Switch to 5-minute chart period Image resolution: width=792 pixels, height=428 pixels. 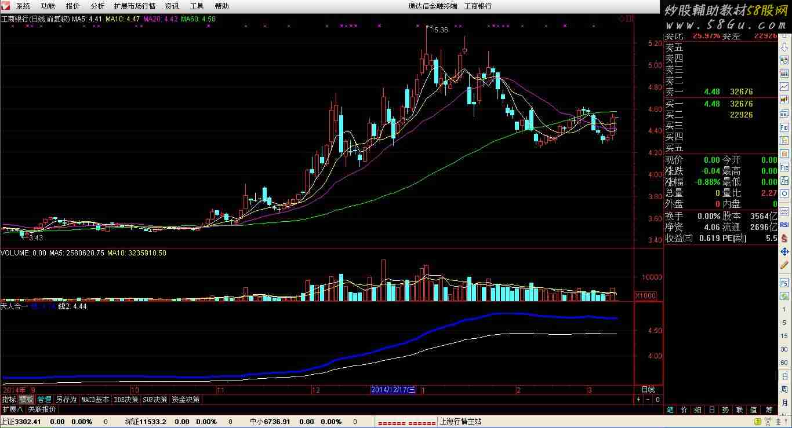tap(784, 323)
